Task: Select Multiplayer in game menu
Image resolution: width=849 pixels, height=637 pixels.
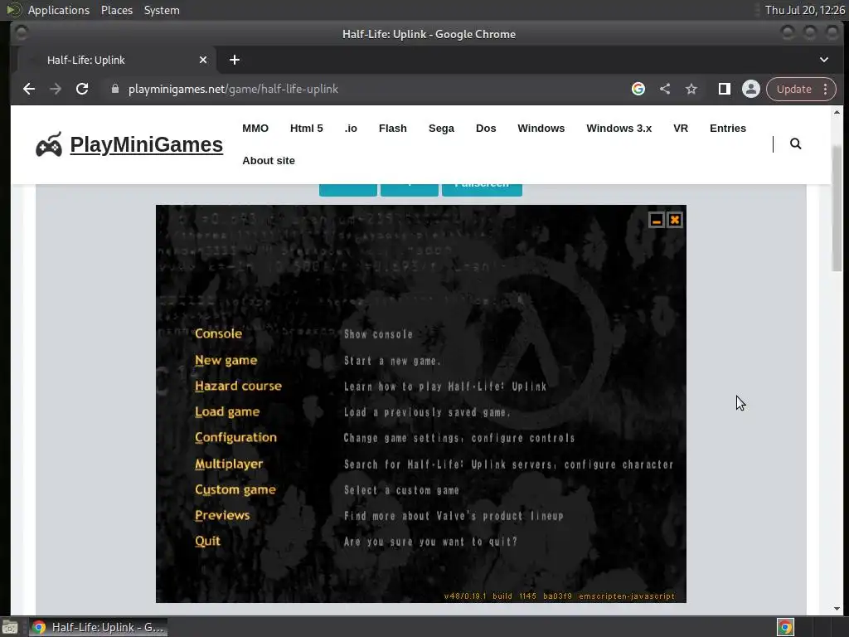Action: tap(229, 464)
